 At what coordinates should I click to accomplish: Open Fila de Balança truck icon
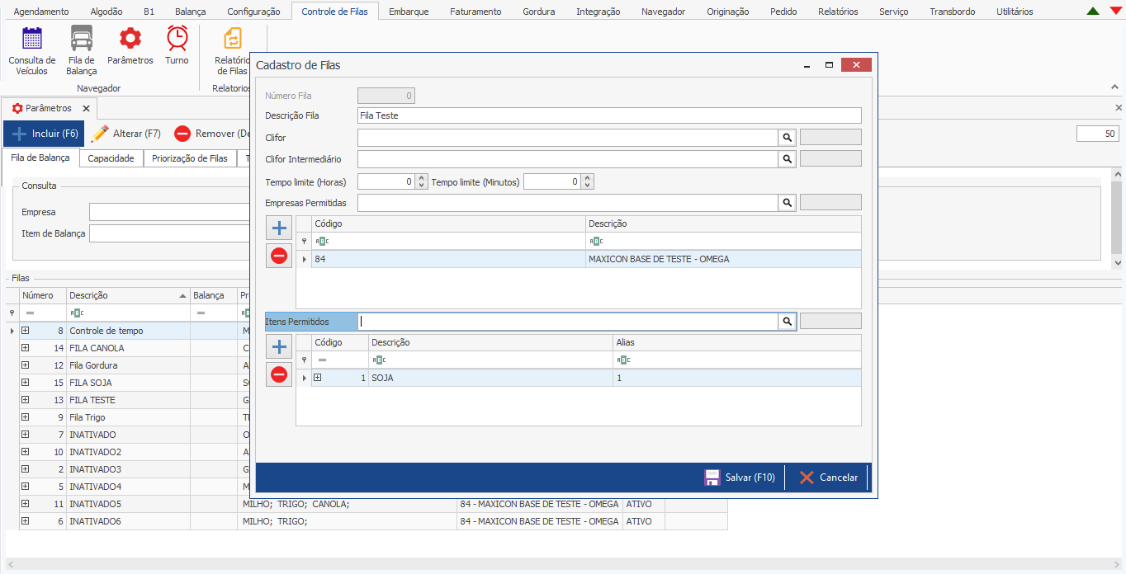click(82, 39)
